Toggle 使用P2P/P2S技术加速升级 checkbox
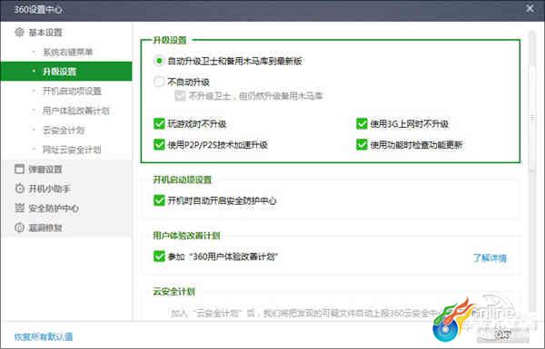545x349 pixels. tap(159, 144)
